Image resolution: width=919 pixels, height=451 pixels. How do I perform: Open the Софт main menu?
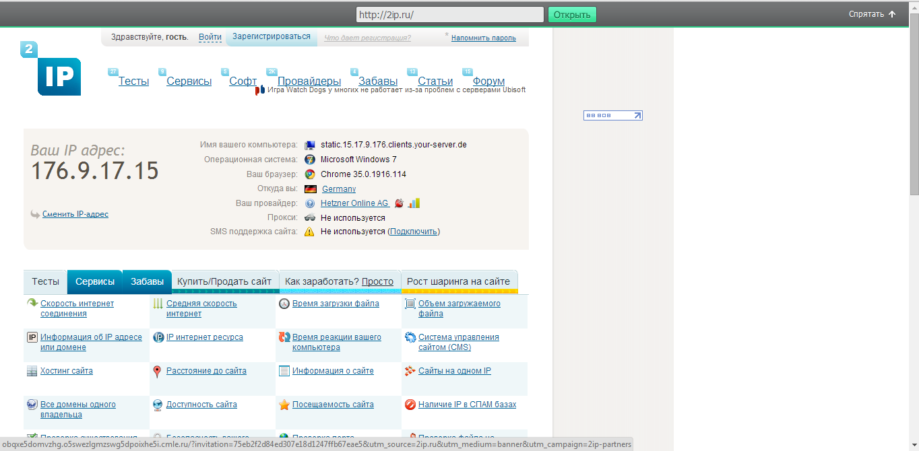[x=243, y=81]
